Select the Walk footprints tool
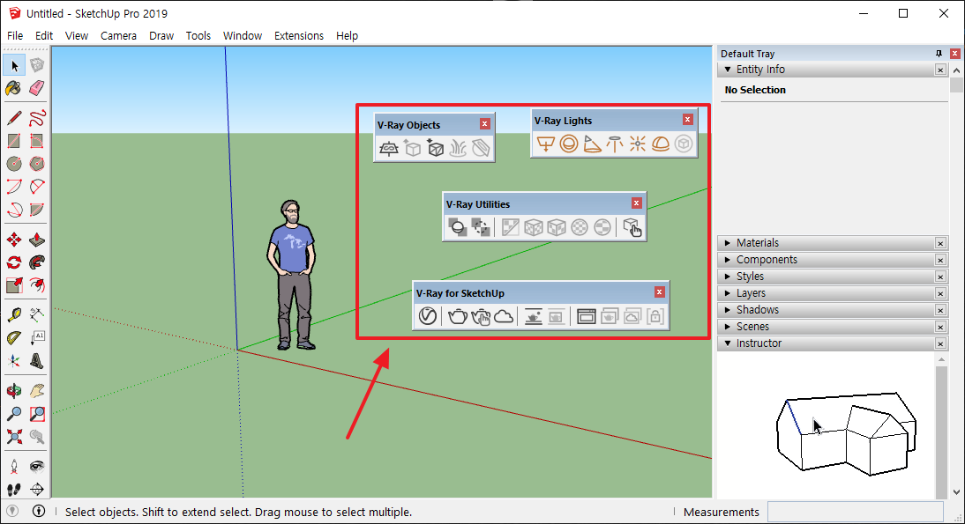 point(14,490)
